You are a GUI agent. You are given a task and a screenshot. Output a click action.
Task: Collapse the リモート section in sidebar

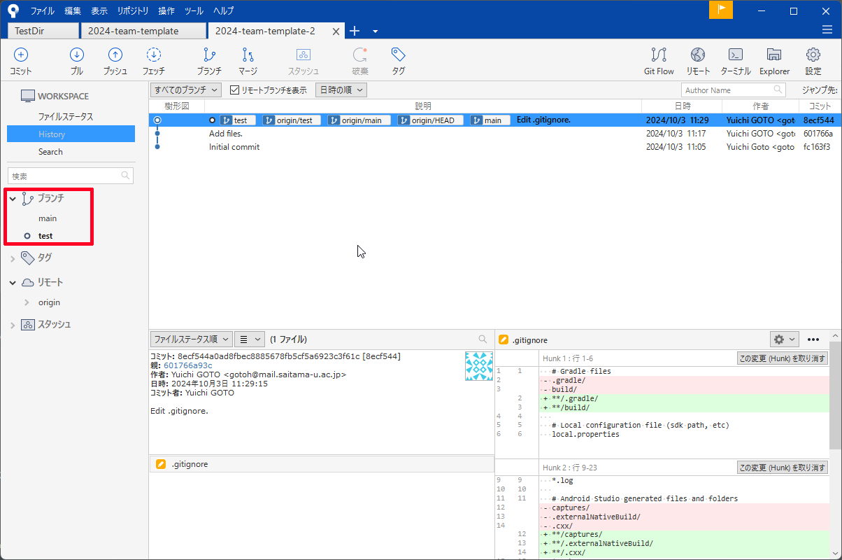coord(13,283)
